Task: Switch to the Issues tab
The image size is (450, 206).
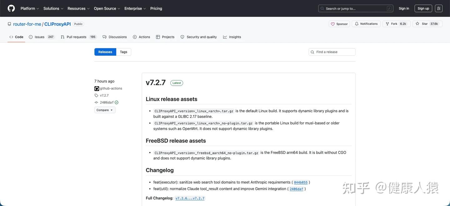Action: 41,37
